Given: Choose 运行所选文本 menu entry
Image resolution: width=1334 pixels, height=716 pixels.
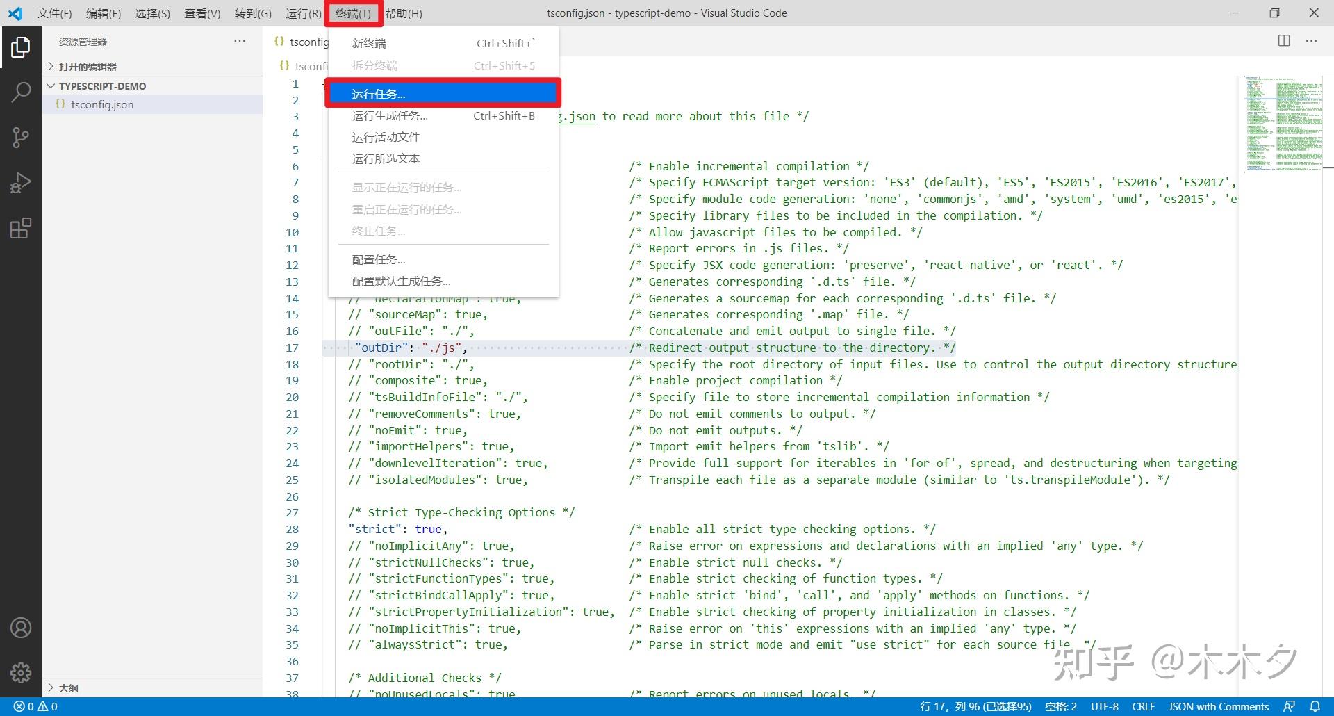Looking at the screenshot, I should [x=443, y=158].
